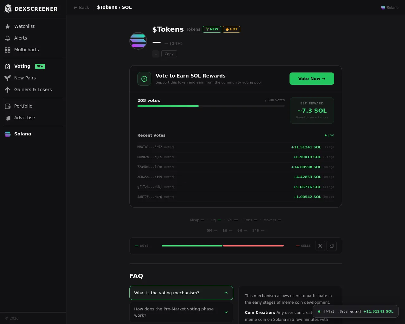Click the Vote Now button
This screenshot has height=324, width=405.
click(x=312, y=79)
